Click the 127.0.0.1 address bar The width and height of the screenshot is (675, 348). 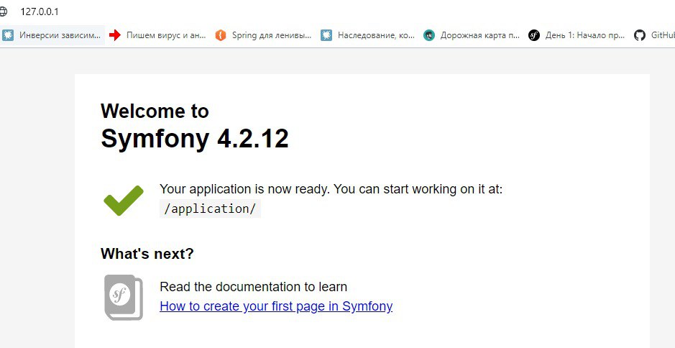40,12
